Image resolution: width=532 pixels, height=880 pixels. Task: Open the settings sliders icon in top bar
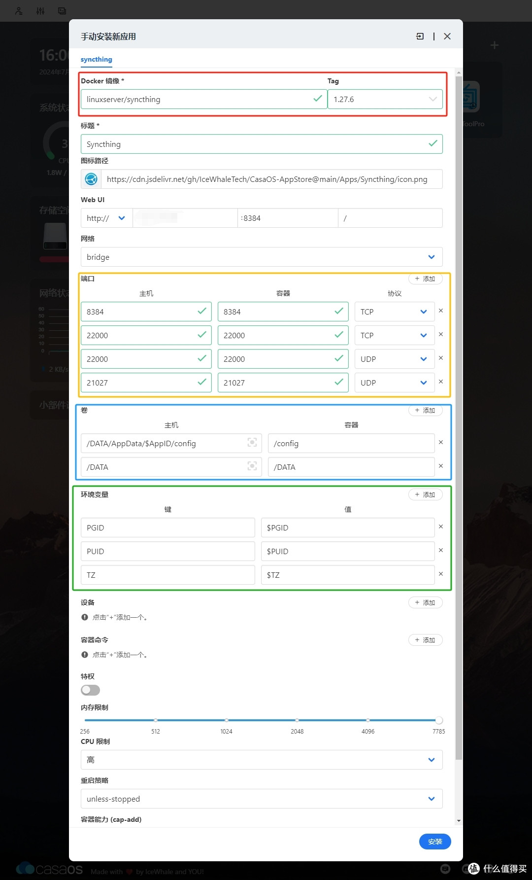point(40,11)
